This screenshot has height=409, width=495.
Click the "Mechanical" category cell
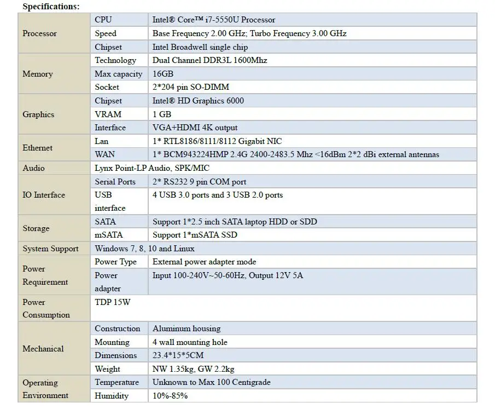point(54,349)
